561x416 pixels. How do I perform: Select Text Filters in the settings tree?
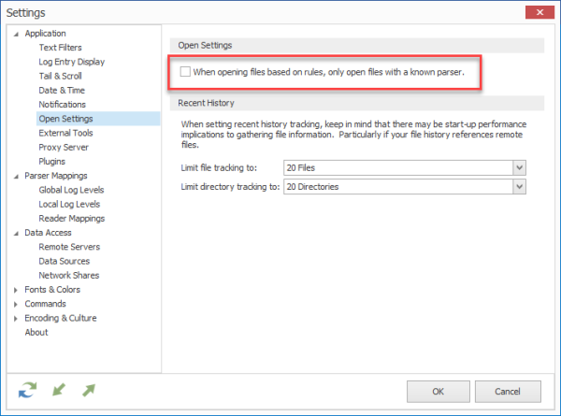point(60,48)
